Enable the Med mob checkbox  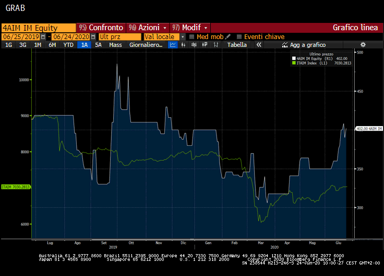(x=192, y=37)
